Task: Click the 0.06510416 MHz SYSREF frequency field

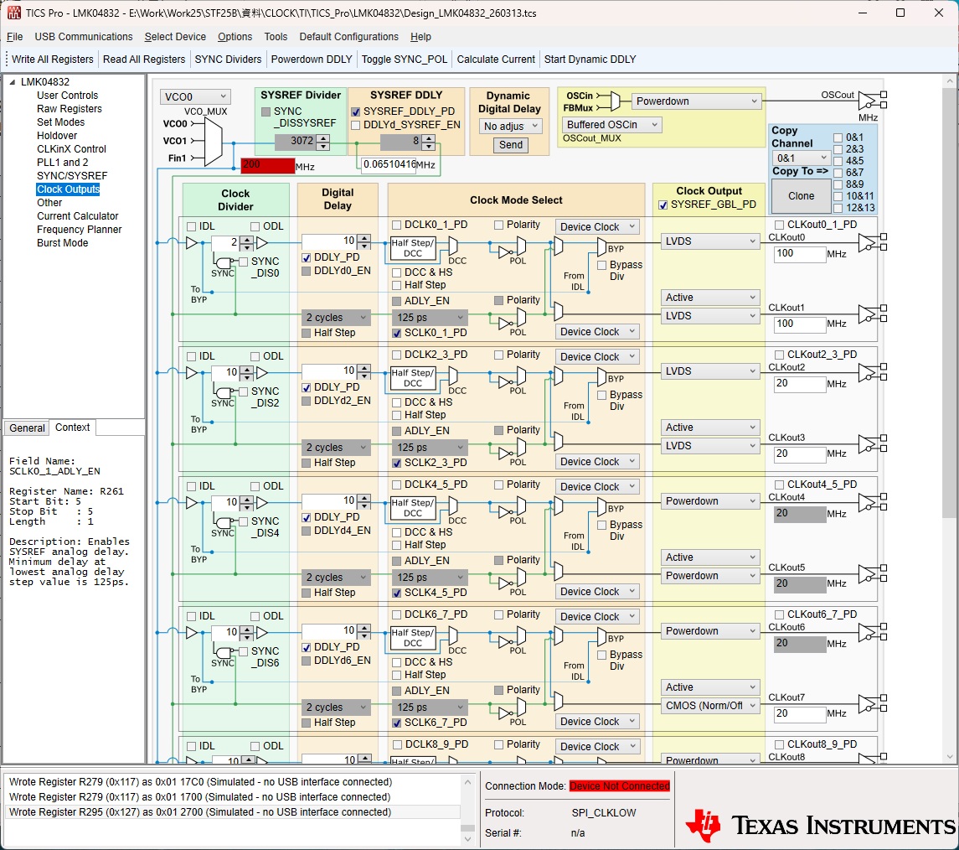Action: click(389, 164)
